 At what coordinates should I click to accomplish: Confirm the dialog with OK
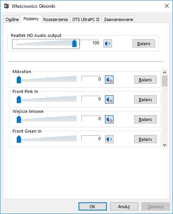click(x=93, y=207)
